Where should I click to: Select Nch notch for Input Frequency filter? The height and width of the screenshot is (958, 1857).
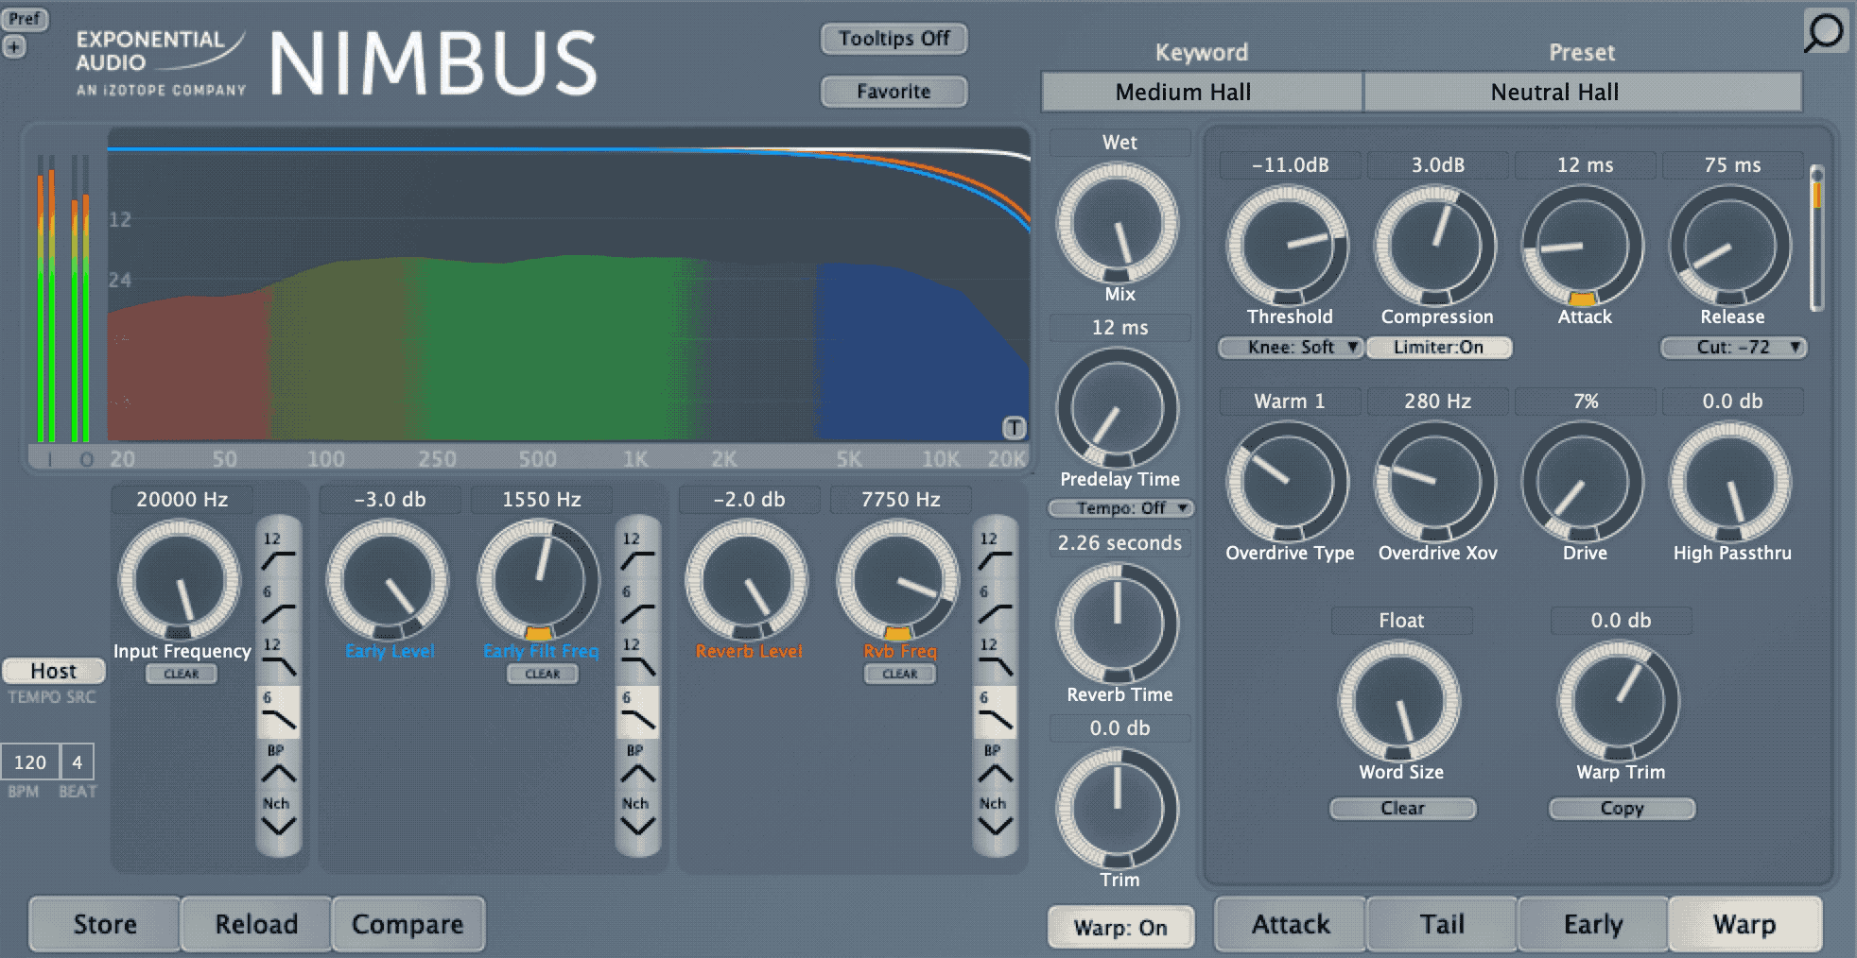pyautogui.click(x=278, y=816)
